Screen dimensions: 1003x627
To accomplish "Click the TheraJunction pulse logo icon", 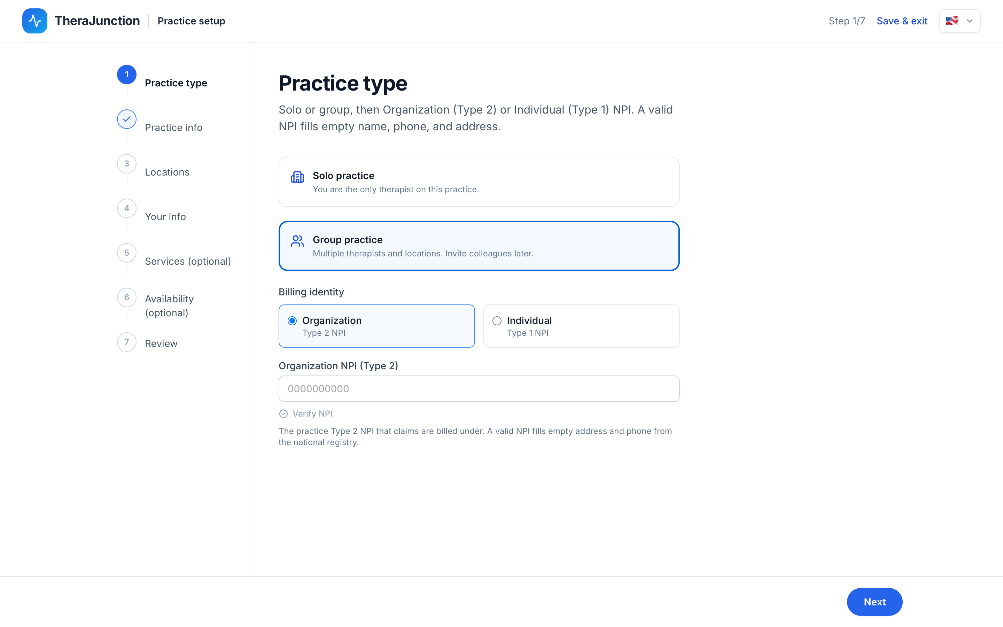I will [34, 21].
